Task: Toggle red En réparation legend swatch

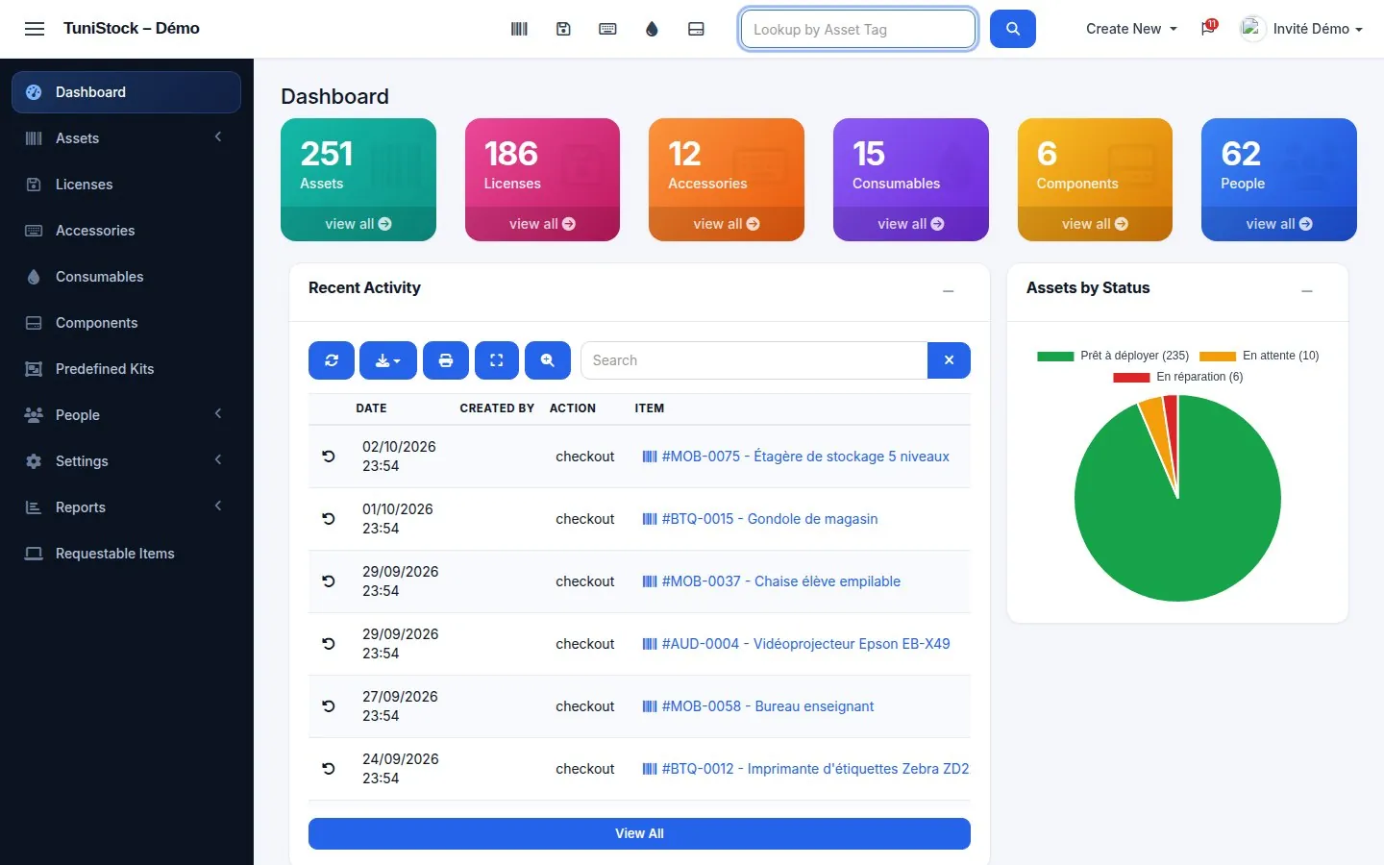Action: [1131, 377]
